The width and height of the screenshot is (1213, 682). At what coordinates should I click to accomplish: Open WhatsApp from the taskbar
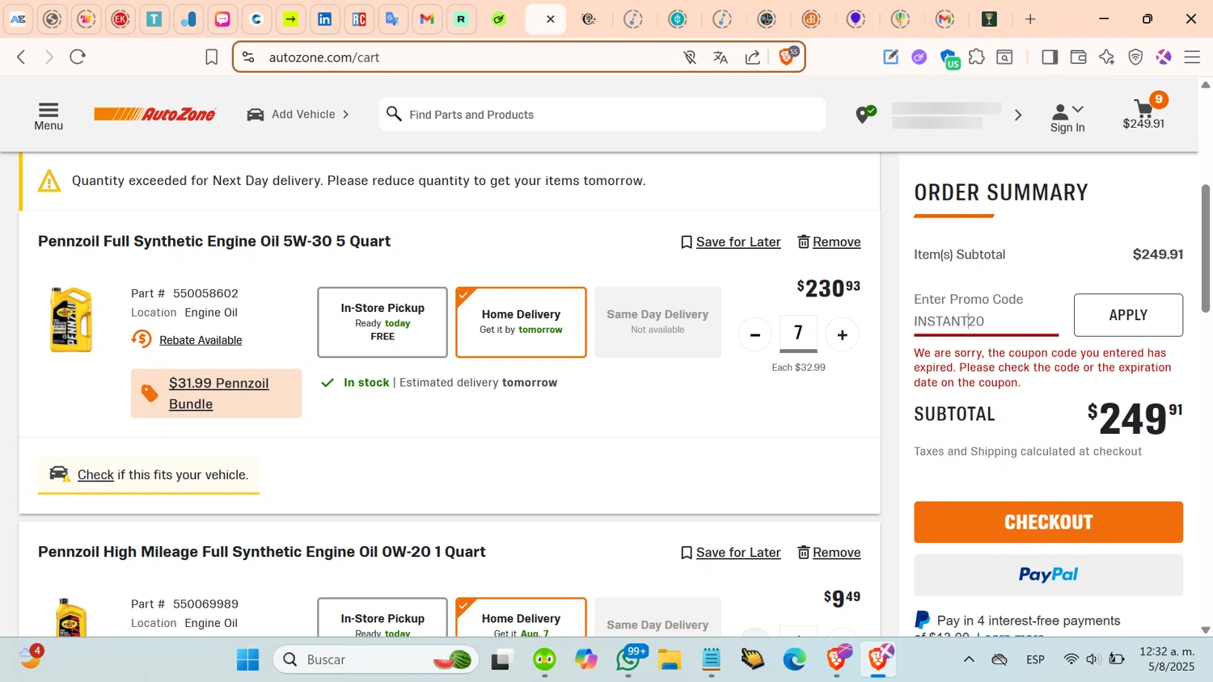click(628, 659)
